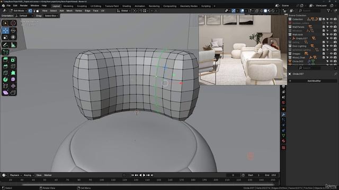Switch to the Shading workspace tab
This screenshot has height=190, width=339.
127,6
